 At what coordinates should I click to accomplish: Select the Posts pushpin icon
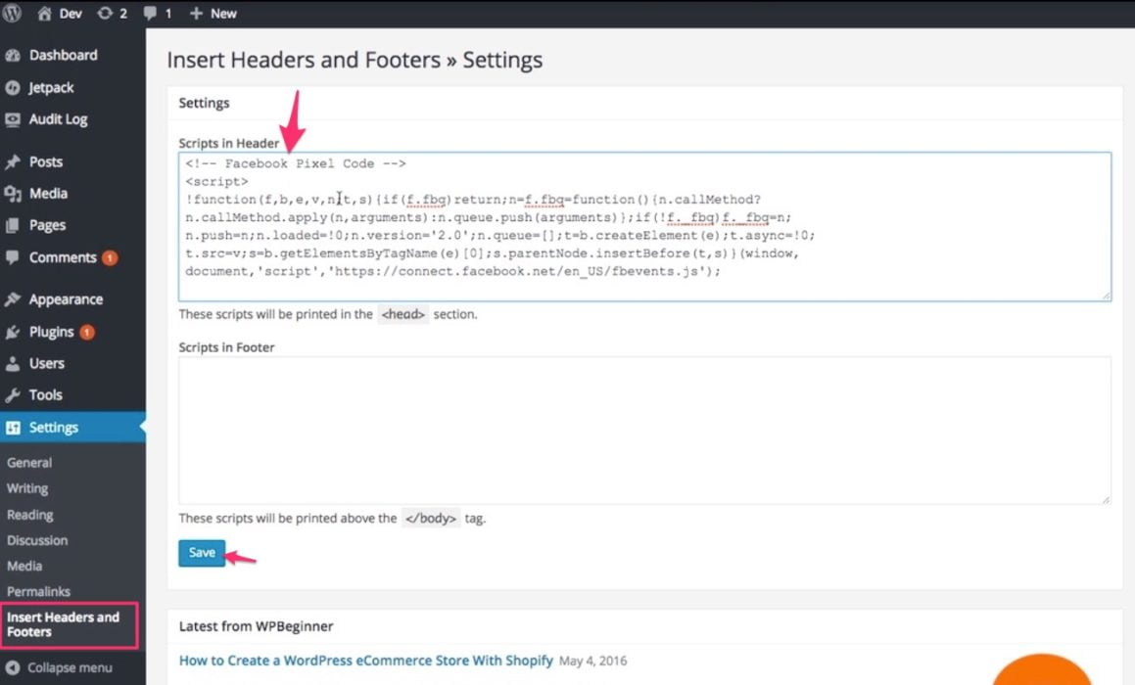pos(13,162)
